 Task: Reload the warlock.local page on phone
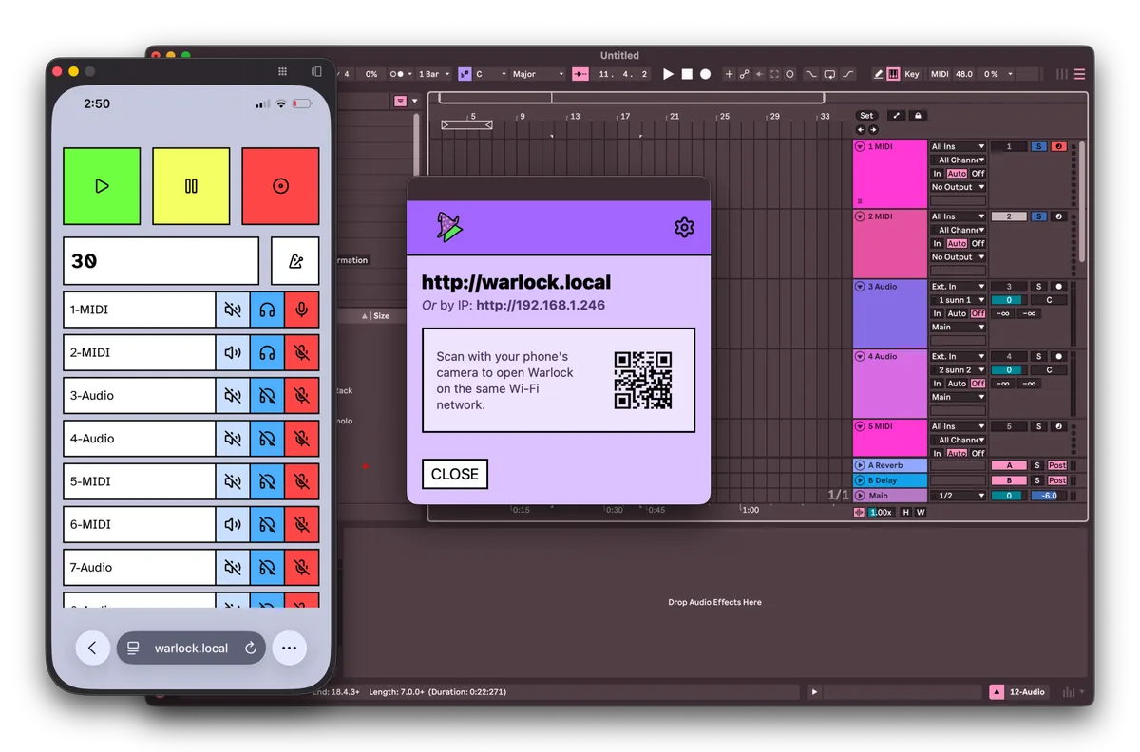pos(251,649)
